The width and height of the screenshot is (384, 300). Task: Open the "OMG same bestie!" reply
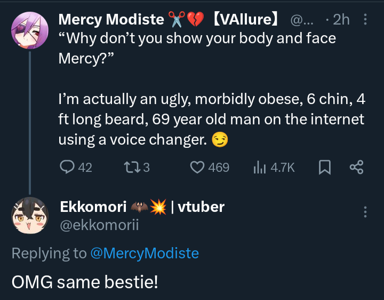85,281
